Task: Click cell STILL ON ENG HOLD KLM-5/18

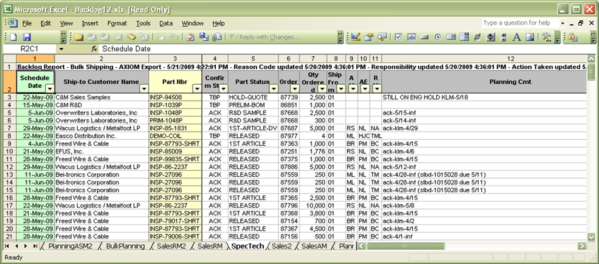Action: point(484,97)
